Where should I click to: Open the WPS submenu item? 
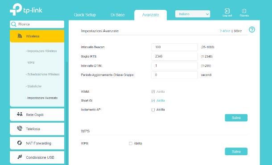[x=31, y=62]
